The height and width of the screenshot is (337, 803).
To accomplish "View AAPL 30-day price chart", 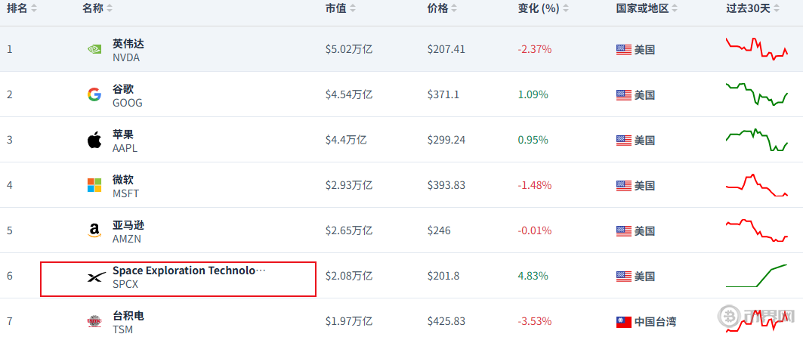I will 757,139.
